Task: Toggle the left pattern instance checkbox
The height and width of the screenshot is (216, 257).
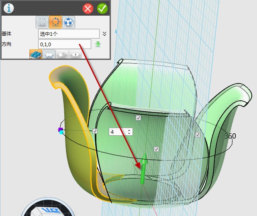Action: point(95,131)
